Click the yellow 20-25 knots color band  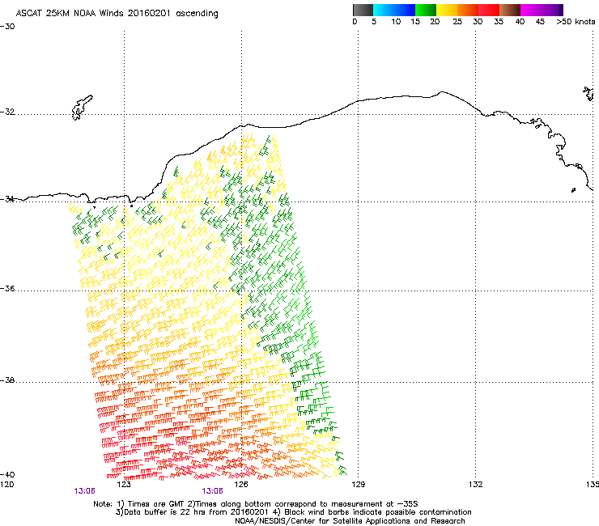pos(447,10)
